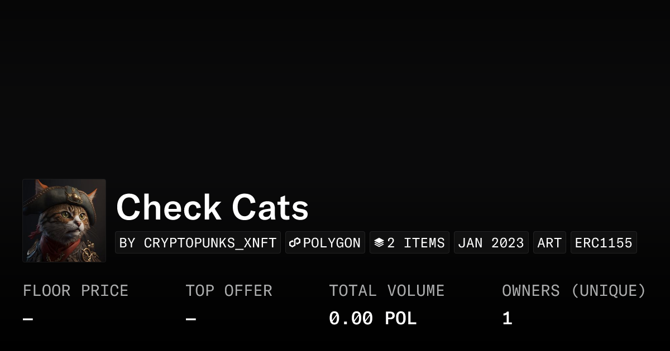Viewport: 670px width, 351px height.
Task: Select the 0.00 POL volume value
Action: 372,319
